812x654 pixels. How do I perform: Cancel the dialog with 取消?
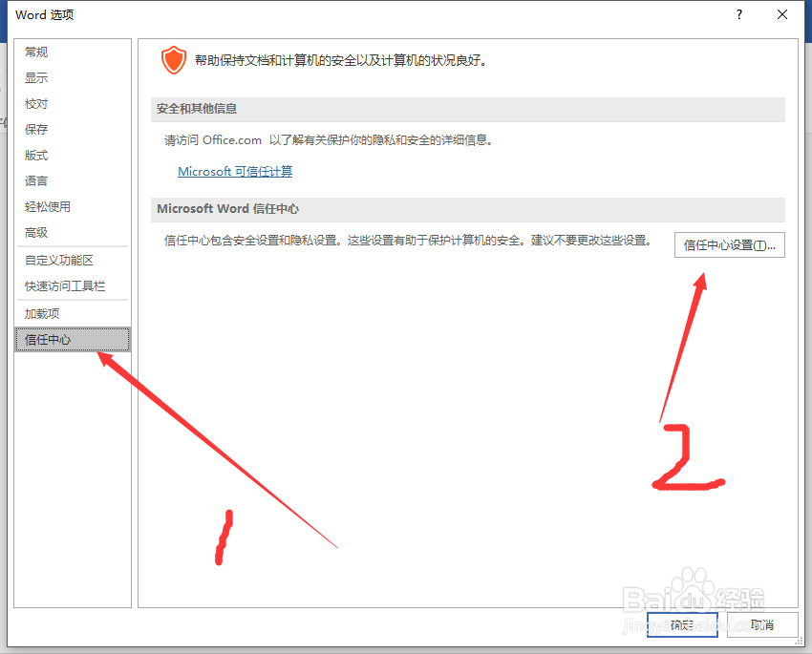[x=762, y=625]
